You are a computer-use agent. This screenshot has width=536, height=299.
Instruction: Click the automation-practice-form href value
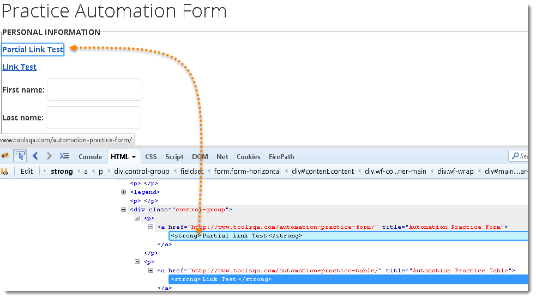[282, 227]
